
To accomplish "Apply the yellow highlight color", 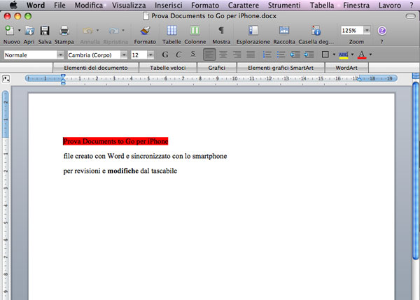I will (x=344, y=55).
